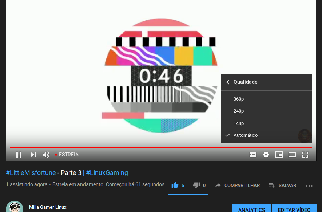Click the channel watermark in video corner
Screen dimensions: 322x212
305,136
